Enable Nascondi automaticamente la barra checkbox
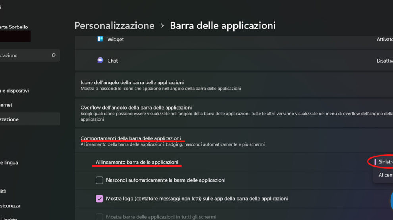Viewport: 393px width, 220px height. coord(100,180)
